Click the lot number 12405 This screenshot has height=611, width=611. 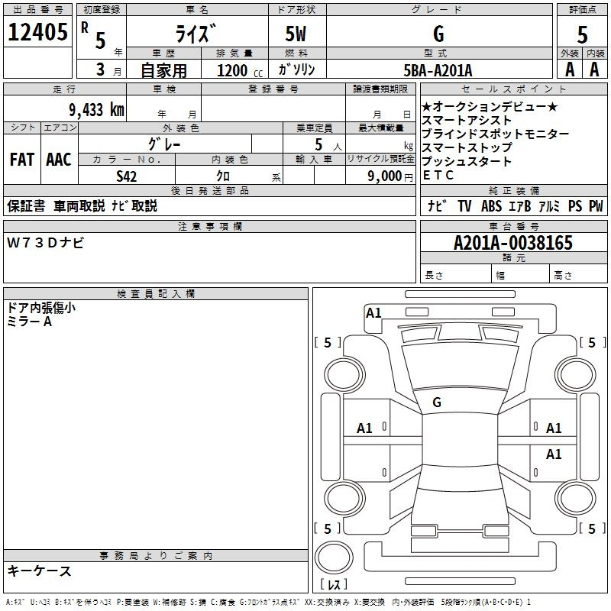tap(38, 33)
